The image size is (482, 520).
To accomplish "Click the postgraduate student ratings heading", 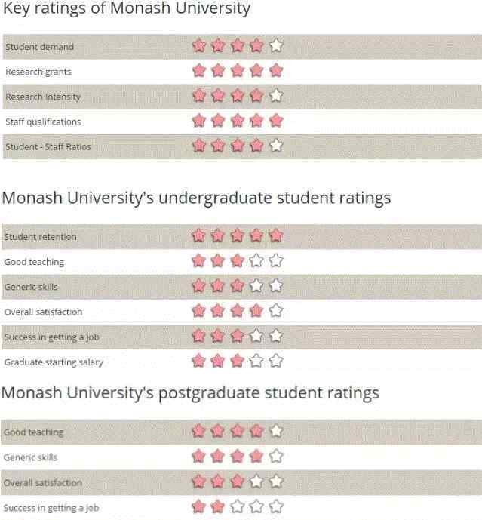I will [x=191, y=393].
